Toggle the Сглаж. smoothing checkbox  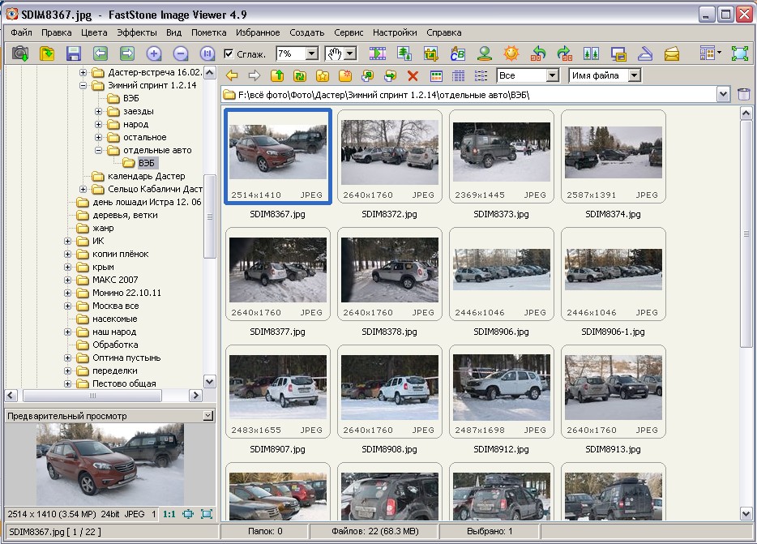click(x=229, y=54)
